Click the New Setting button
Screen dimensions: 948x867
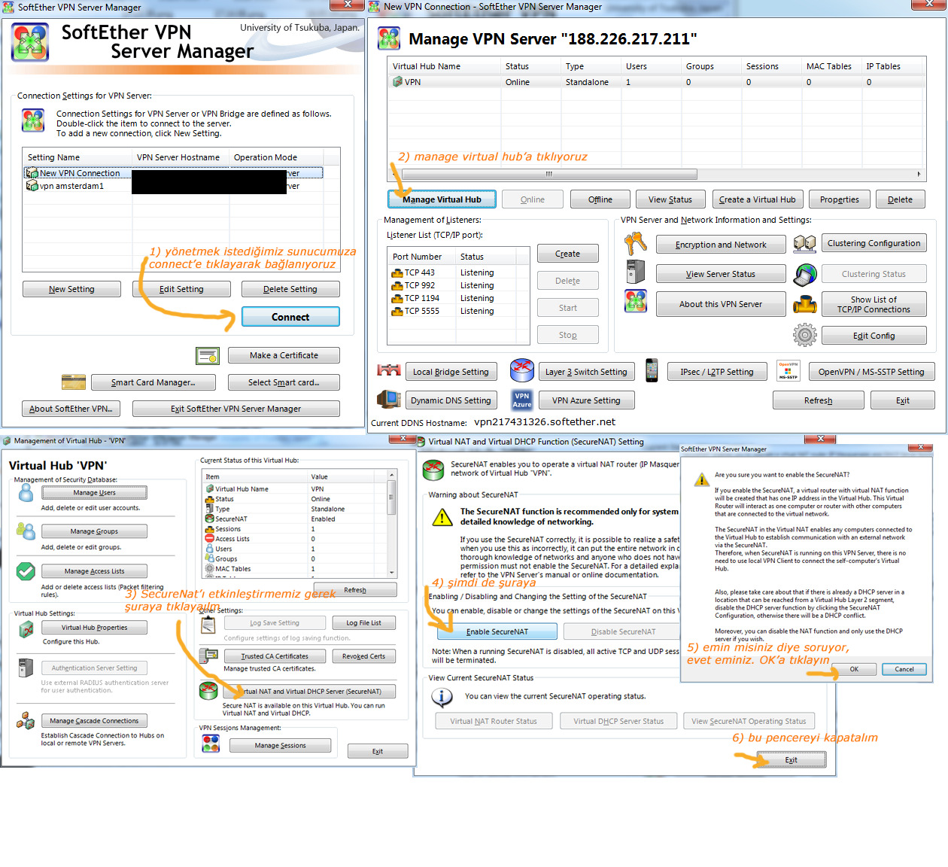(x=71, y=289)
